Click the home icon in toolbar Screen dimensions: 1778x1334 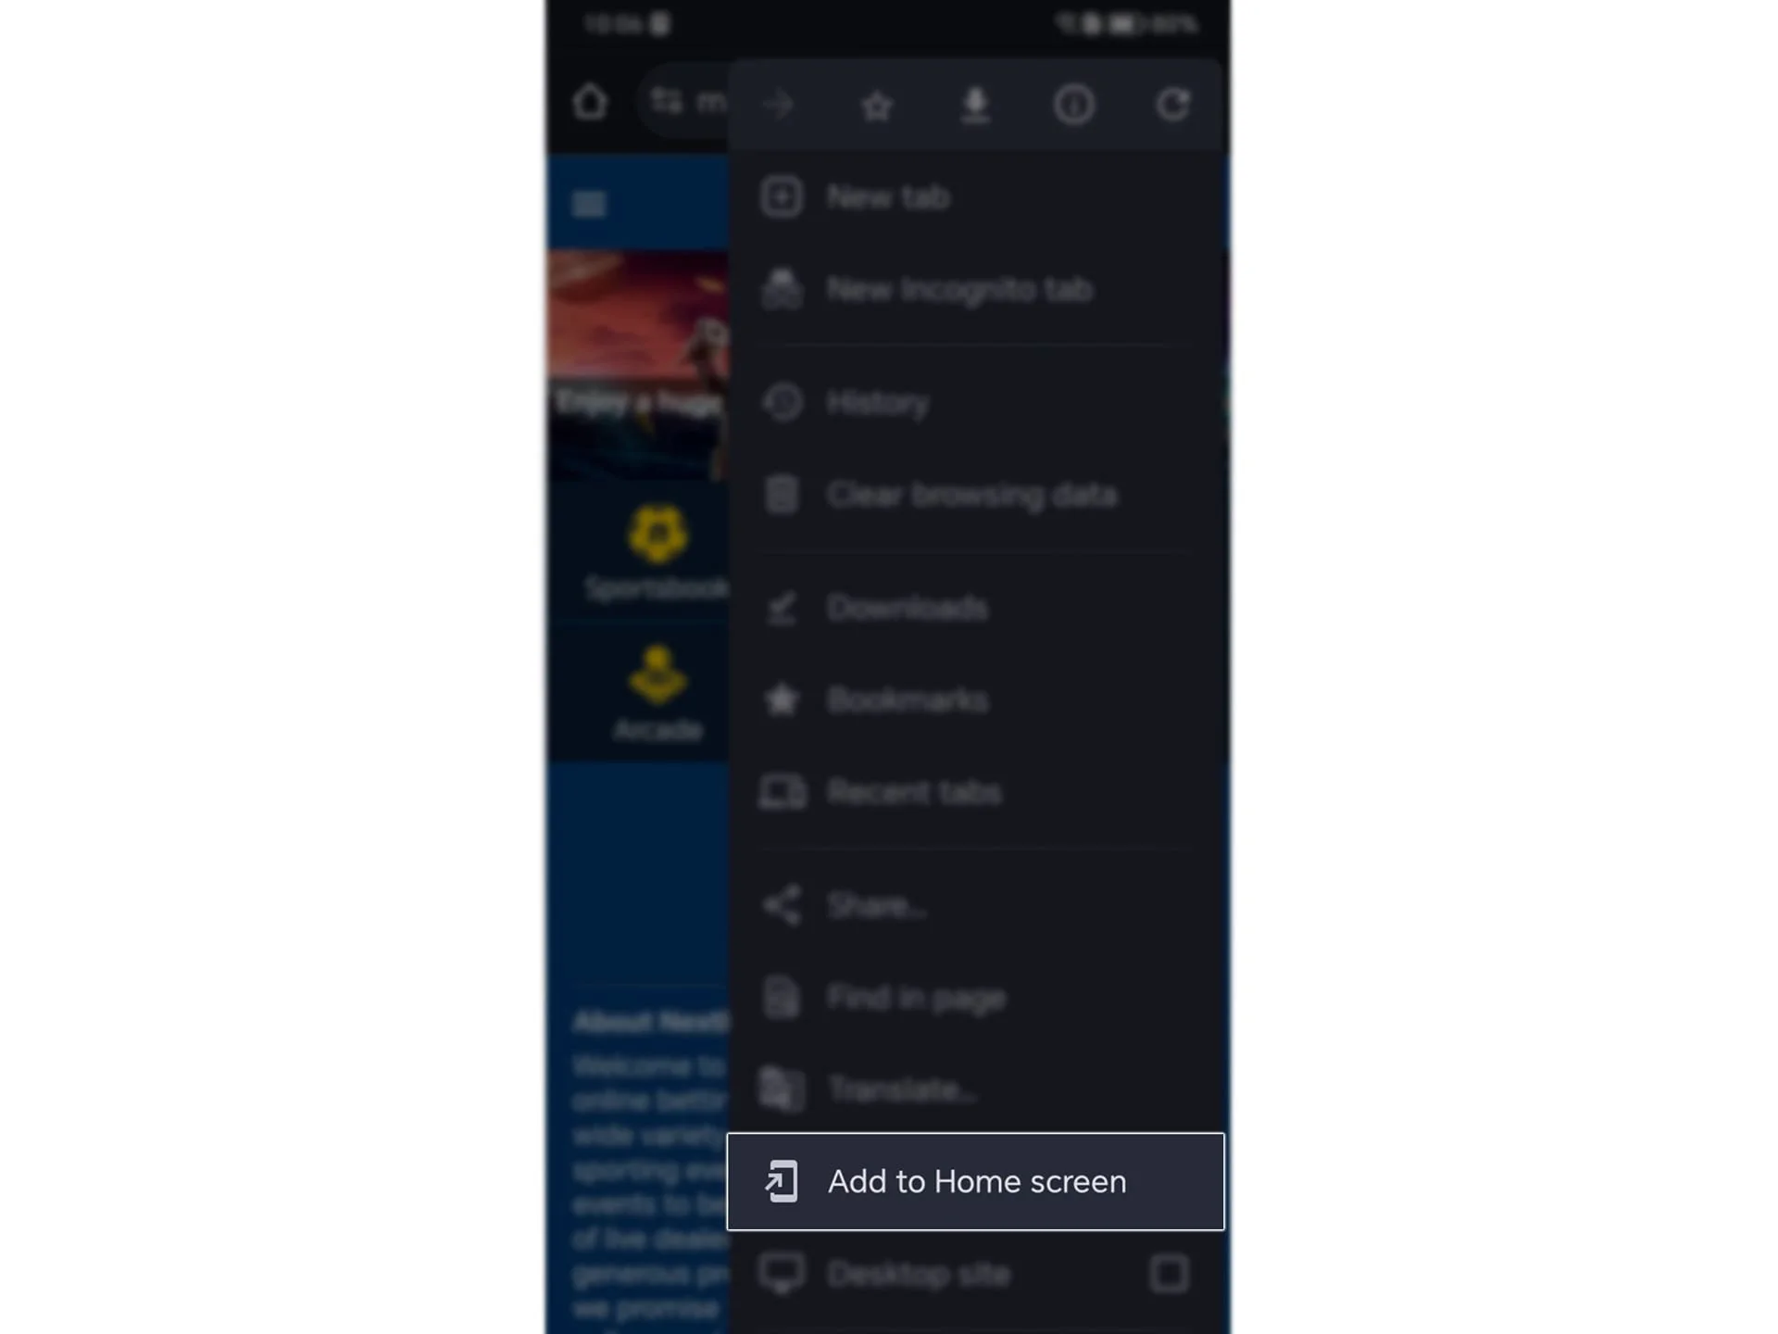coord(591,104)
